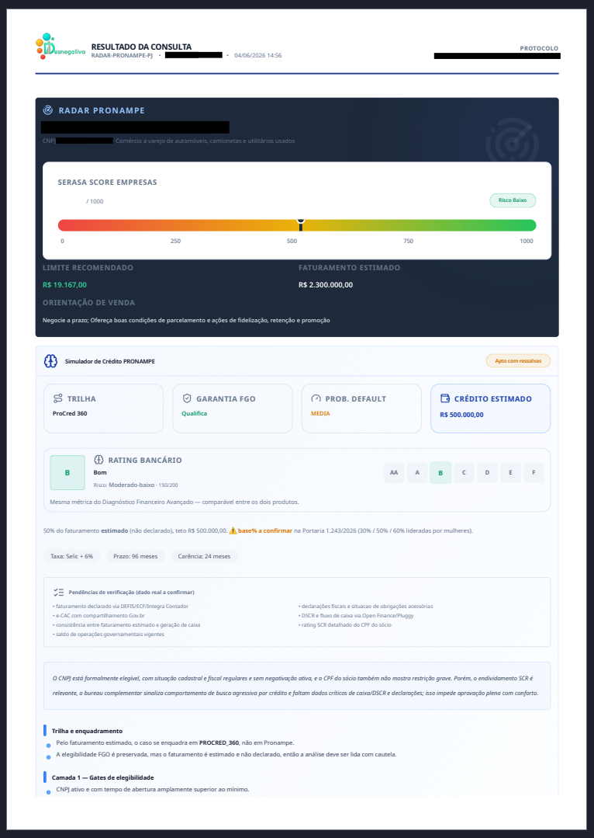The image size is (594, 838).
Task: Click the orange base% a confirmar text
Action: (x=265, y=530)
